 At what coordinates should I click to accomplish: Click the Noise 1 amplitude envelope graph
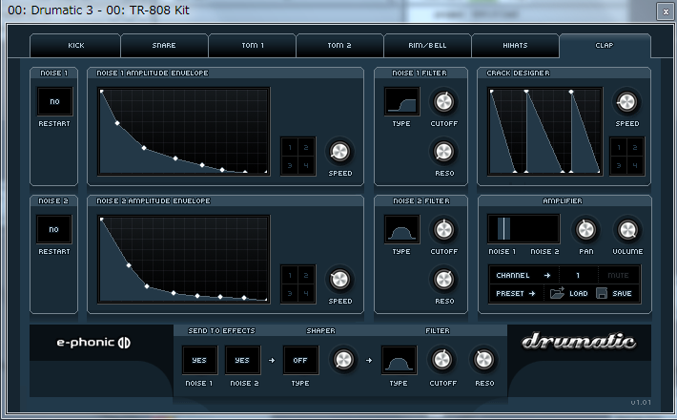pyautogui.click(x=185, y=131)
